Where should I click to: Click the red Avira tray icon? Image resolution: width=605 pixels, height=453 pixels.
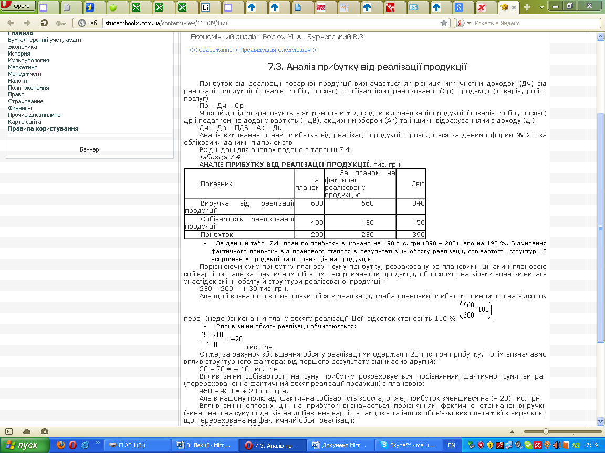[x=537, y=445]
